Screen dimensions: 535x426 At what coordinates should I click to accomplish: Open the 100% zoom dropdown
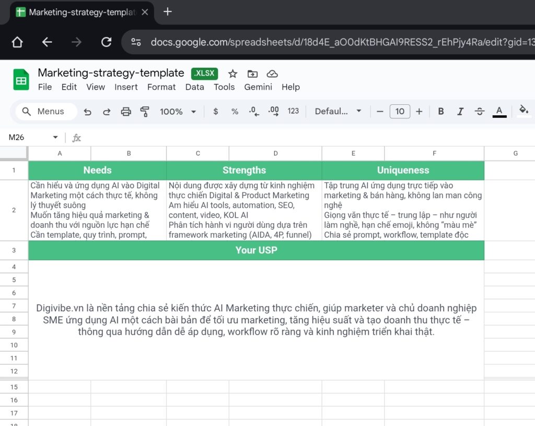[x=178, y=111]
